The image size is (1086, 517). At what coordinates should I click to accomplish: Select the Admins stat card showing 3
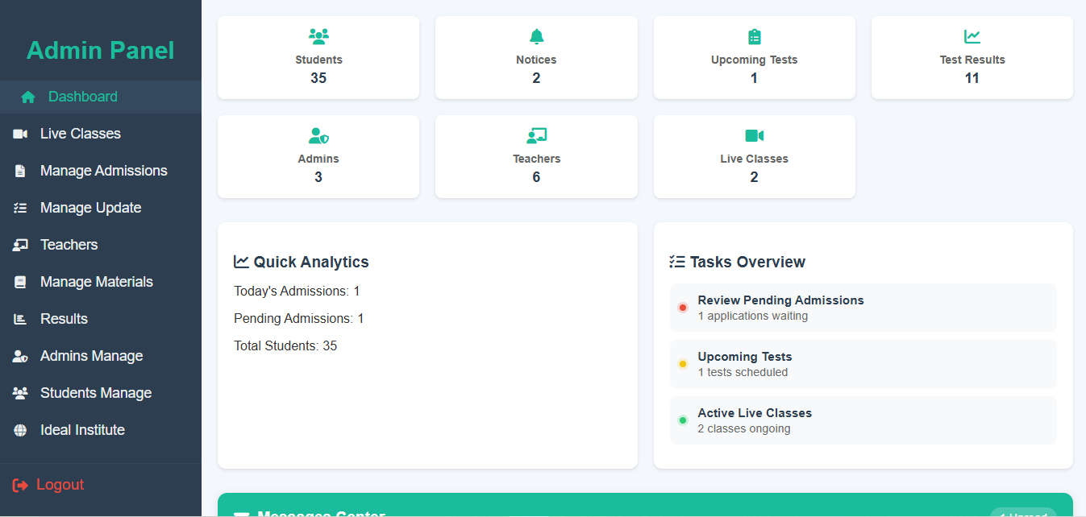pos(318,157)
